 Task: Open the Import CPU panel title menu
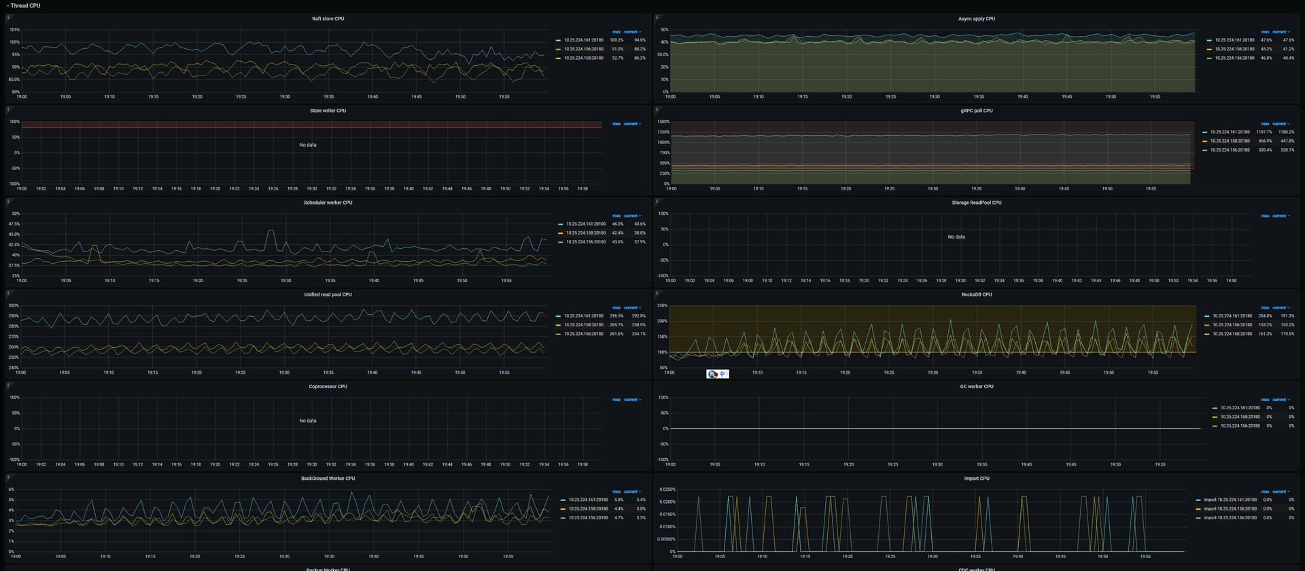click(976, 479)
